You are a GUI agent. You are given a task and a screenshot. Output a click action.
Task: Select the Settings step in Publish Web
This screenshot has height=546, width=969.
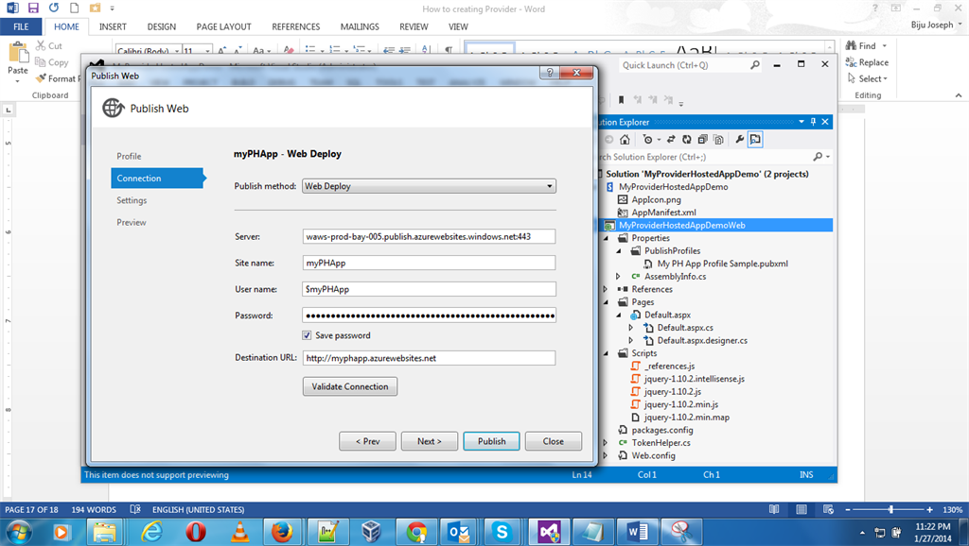(131, 200)
